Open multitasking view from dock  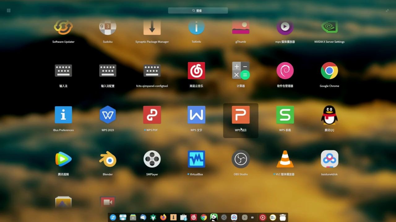pos(123,217)
